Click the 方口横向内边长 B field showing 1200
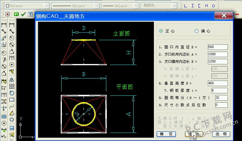This screenshot has height=141, width=242. click(x=218, y=62)
